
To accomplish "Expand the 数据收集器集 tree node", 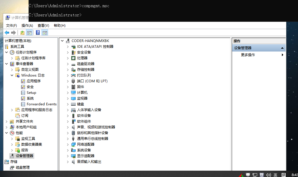I will tap(12, 144).
